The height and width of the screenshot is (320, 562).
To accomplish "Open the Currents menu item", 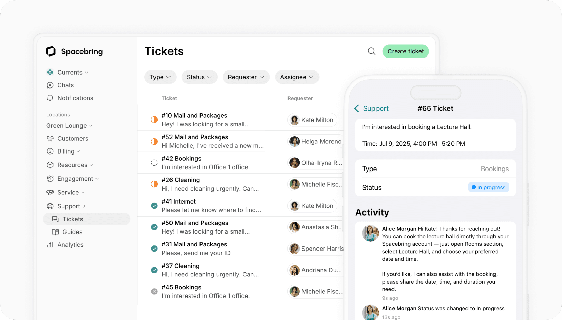I will [70, 72].
